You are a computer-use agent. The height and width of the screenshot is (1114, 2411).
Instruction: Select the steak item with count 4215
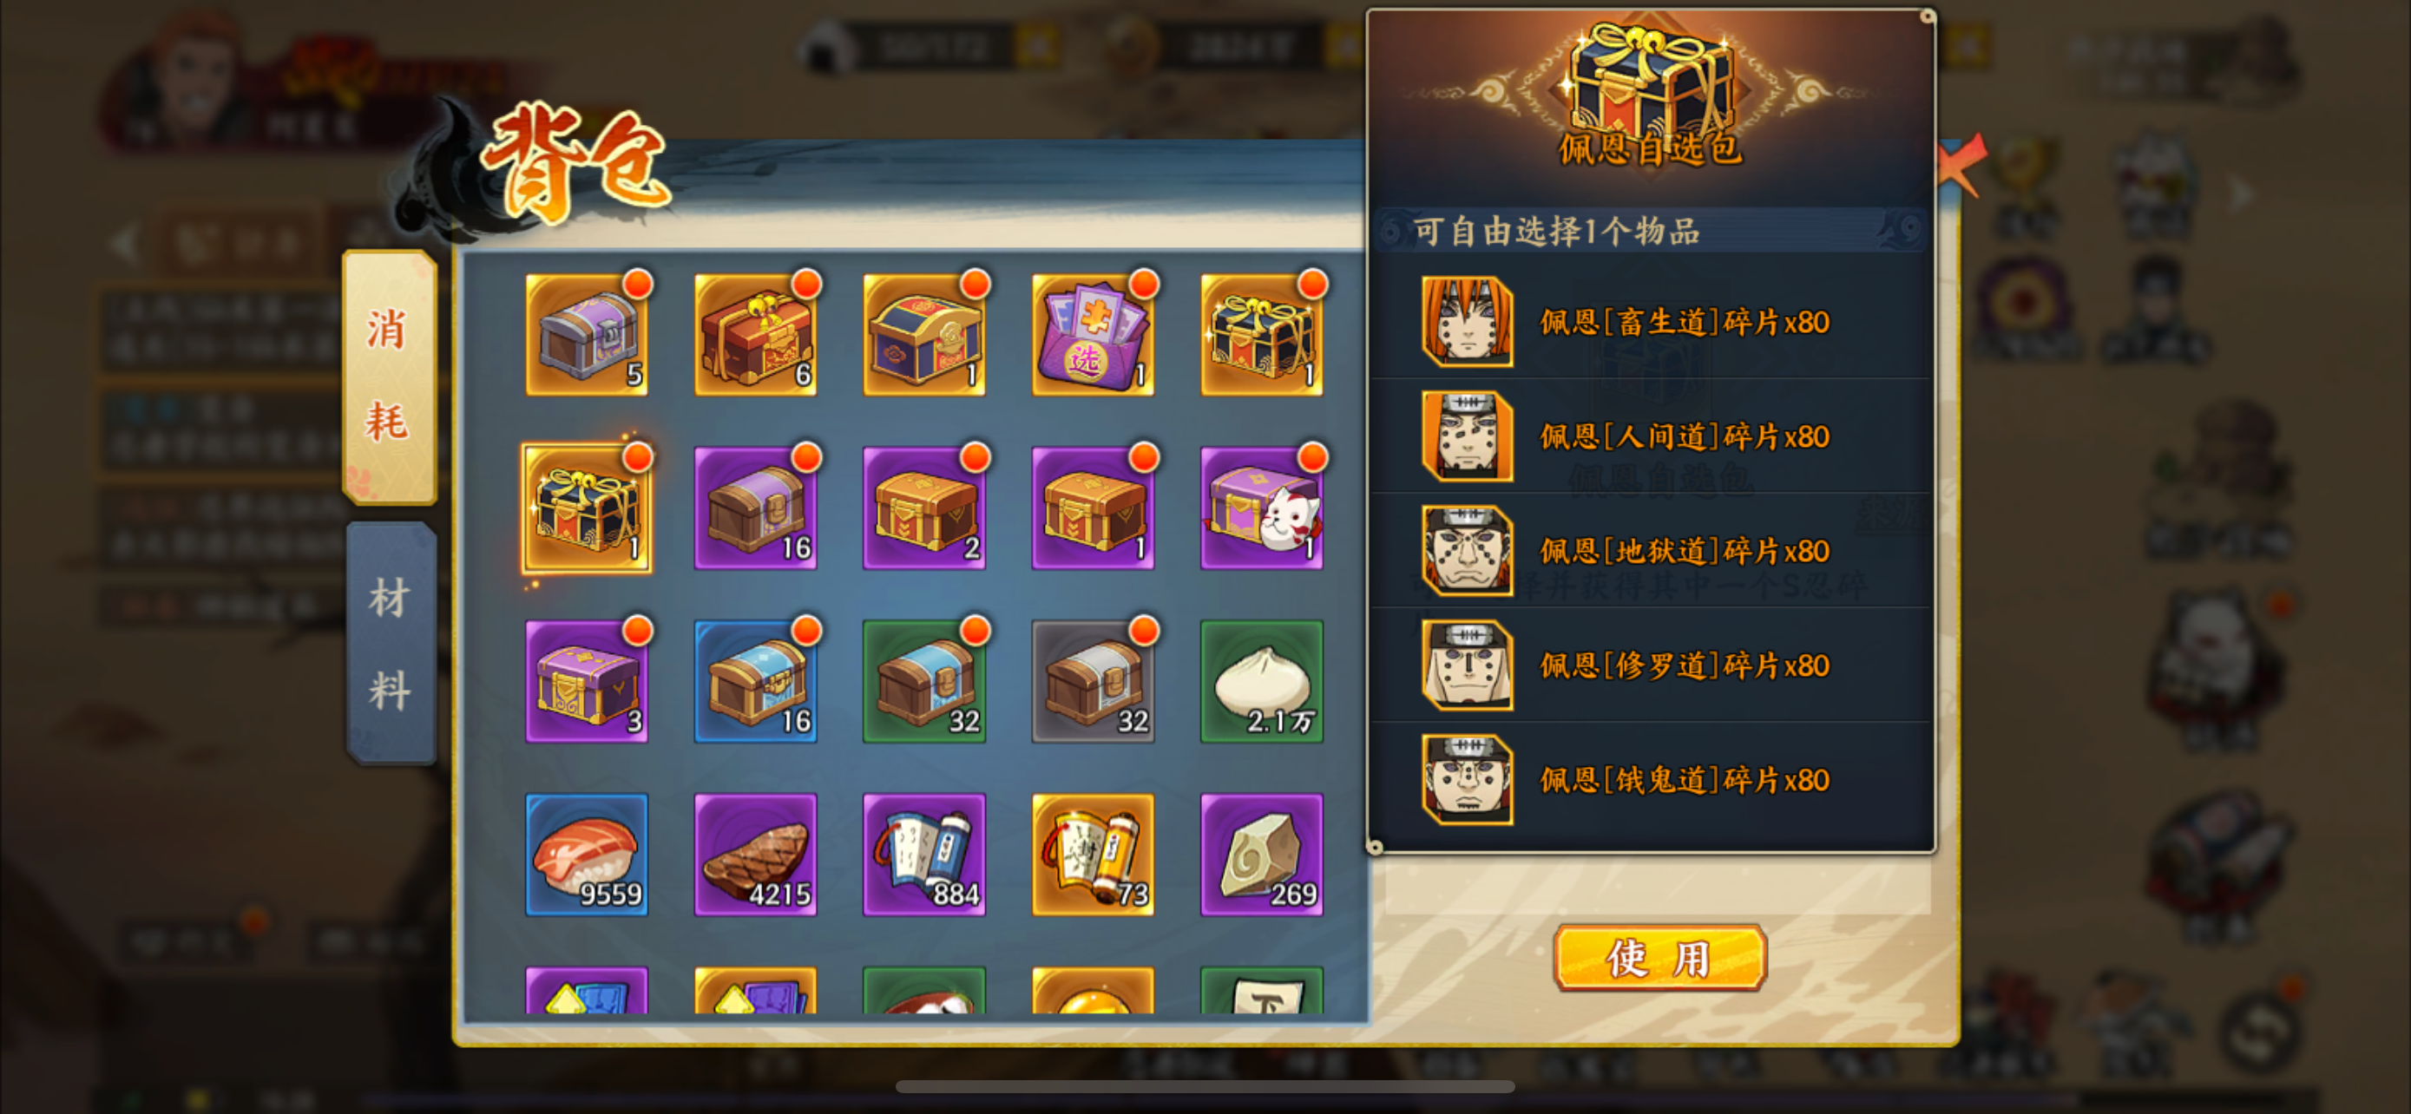pos(755,854)
